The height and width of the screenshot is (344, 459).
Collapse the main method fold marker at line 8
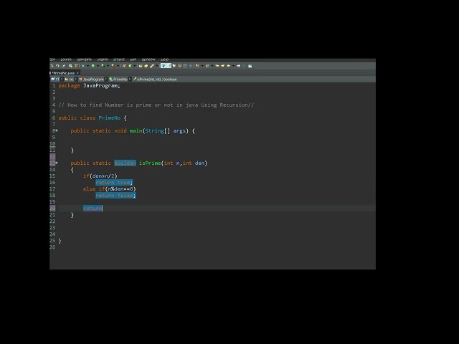(x=57, y=130)
